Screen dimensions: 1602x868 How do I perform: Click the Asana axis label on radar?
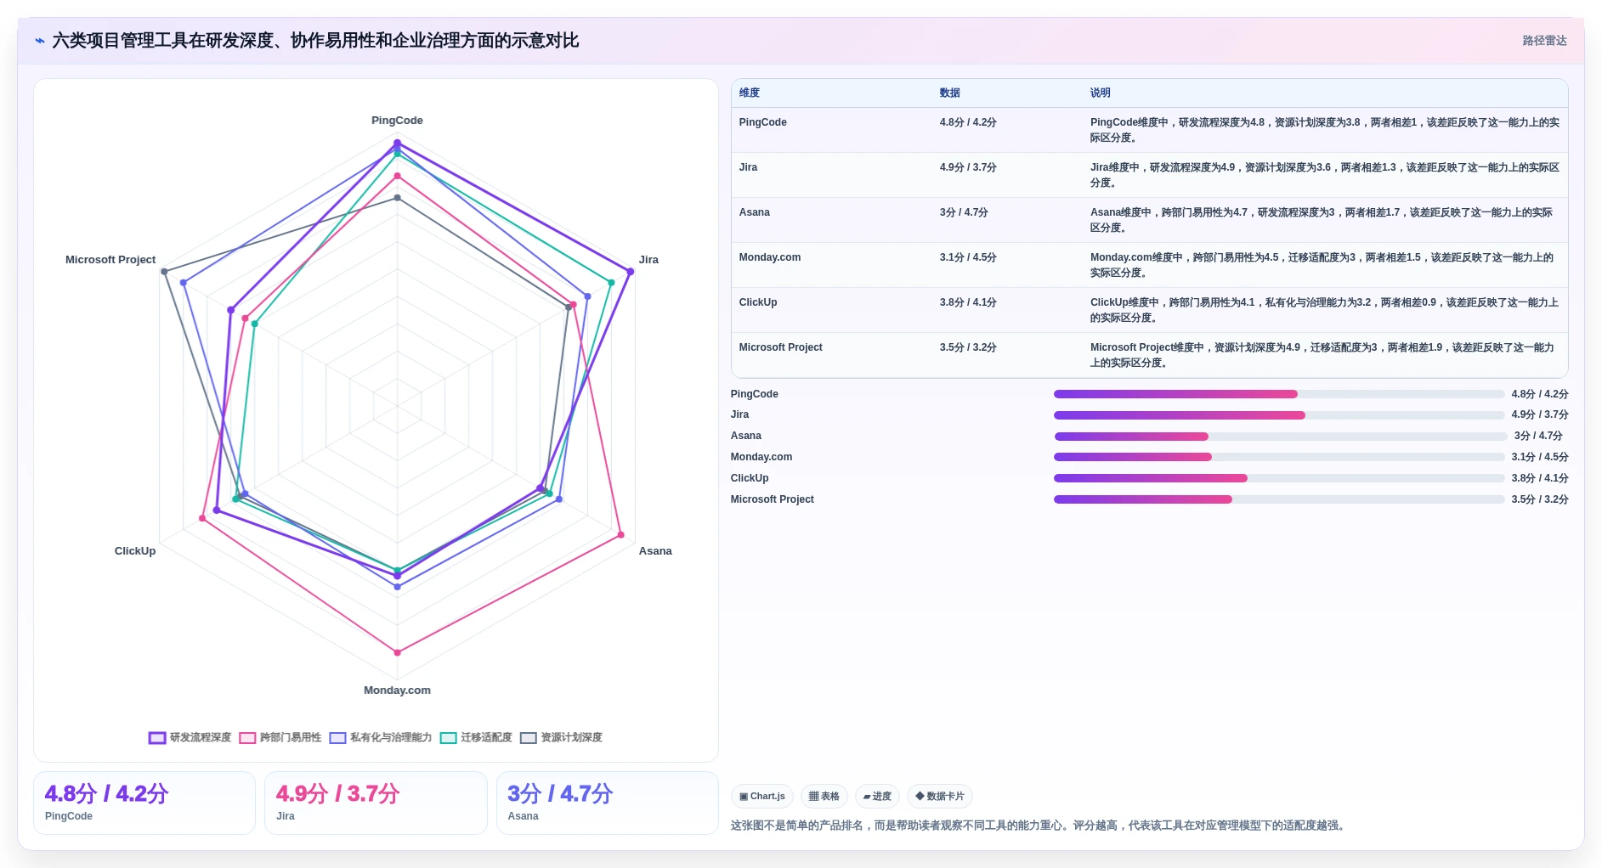tap(655, 551)
